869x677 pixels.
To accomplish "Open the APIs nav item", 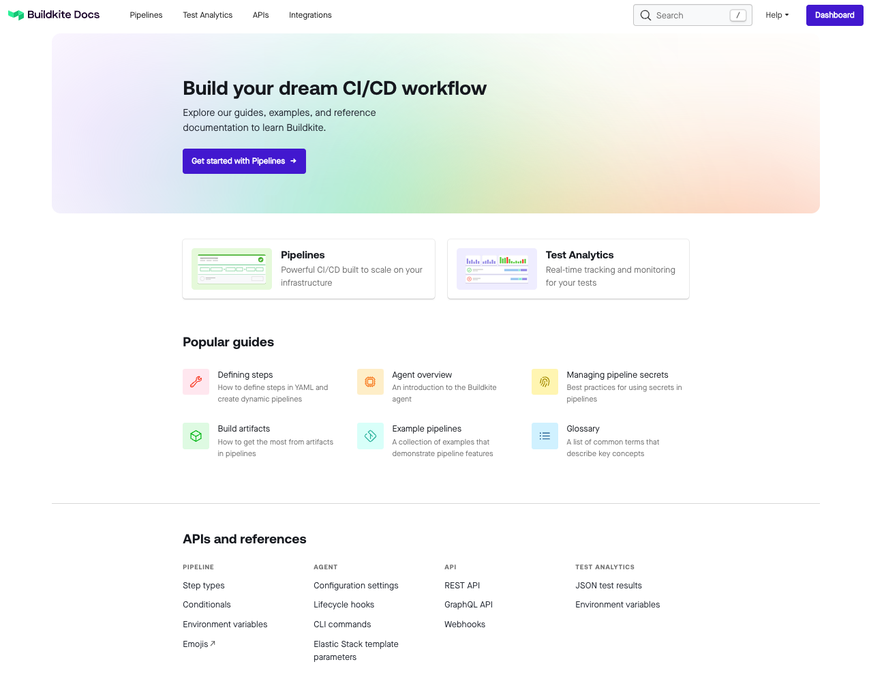I will pos(260,15).
